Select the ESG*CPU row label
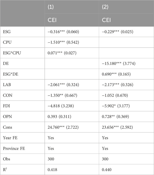The width and height of the screenshot is (154, 175). 12,53
